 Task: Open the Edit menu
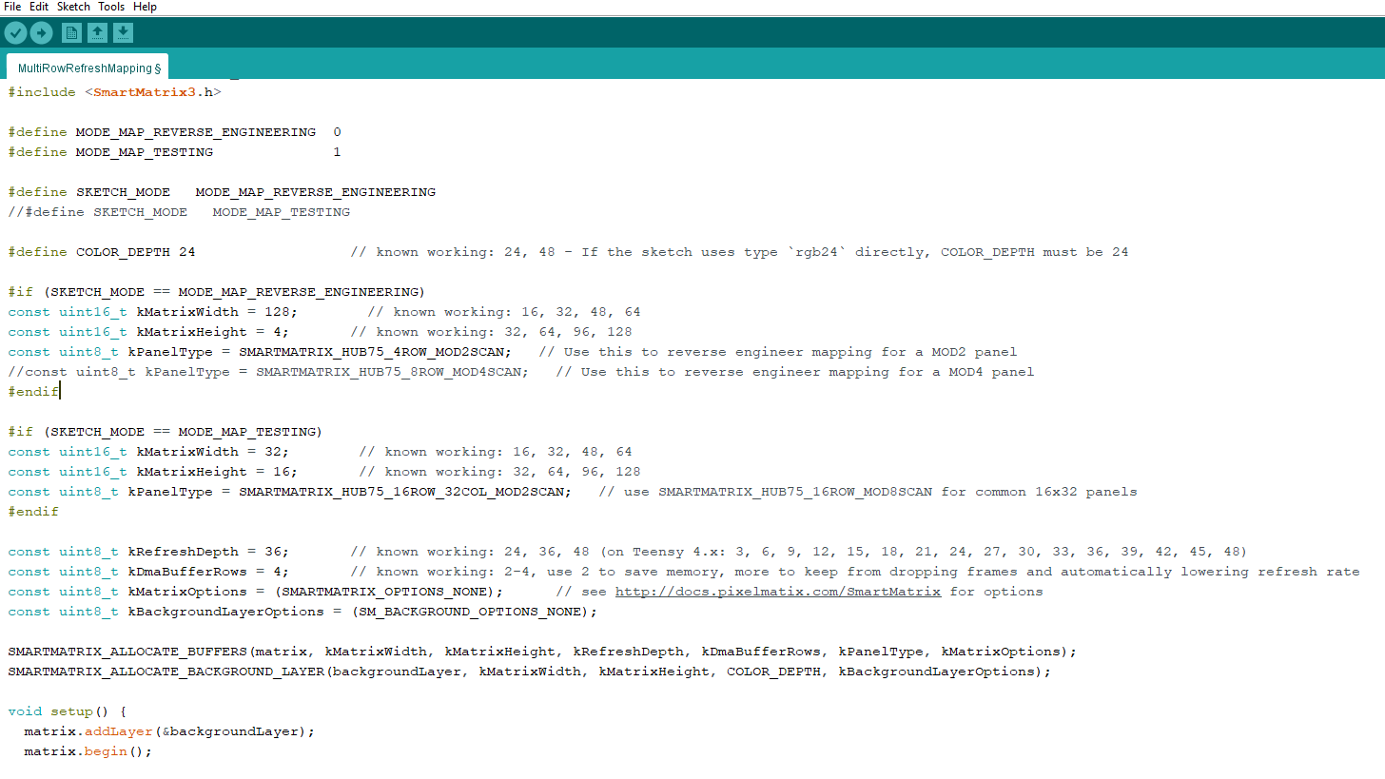click(x=39, y=7)
